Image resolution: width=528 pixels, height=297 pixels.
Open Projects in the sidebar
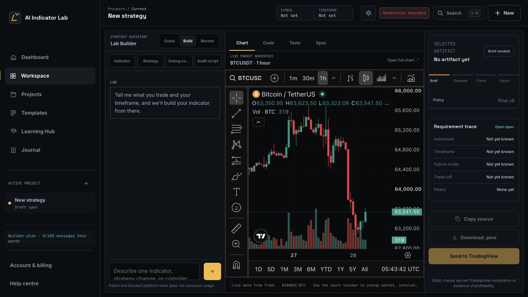(50, 94)
